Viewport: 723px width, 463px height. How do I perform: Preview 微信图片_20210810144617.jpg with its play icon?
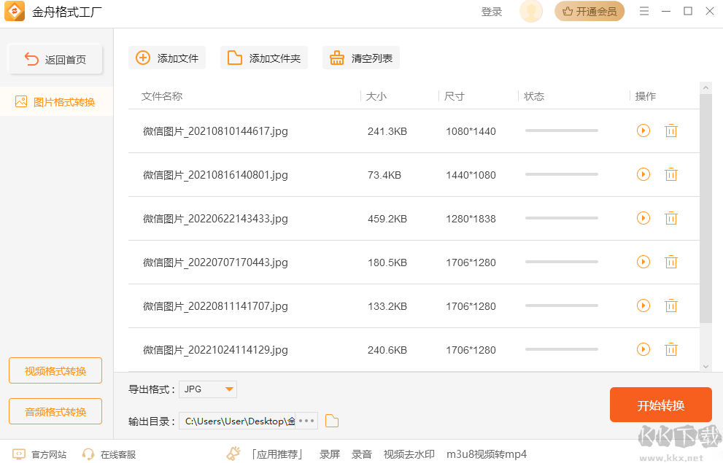[643, 131]
